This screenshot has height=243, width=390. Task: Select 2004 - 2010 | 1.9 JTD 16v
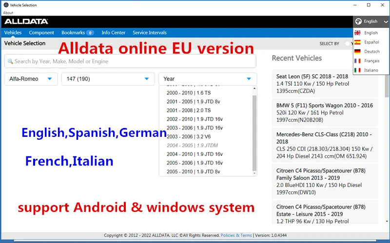pos(195,154)
